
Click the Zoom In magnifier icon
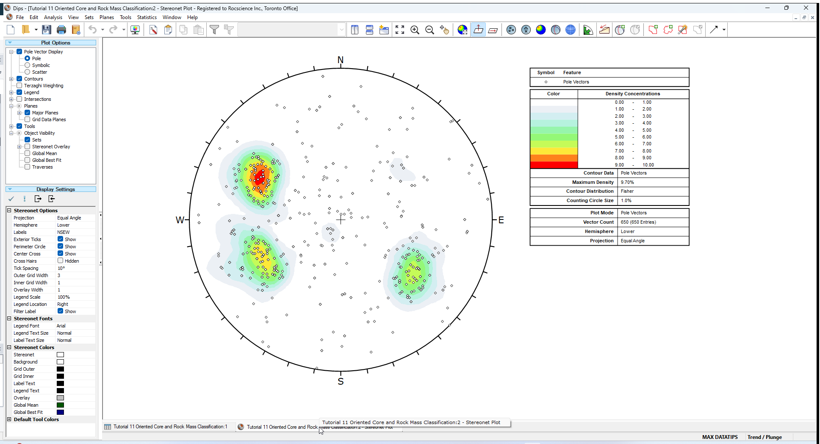[415, 30]
